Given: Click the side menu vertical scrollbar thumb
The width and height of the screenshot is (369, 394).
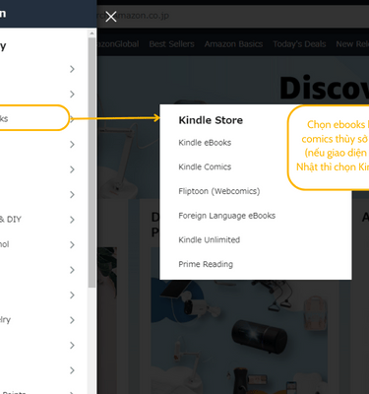Looking at the screenshot, I should (92, 163).
